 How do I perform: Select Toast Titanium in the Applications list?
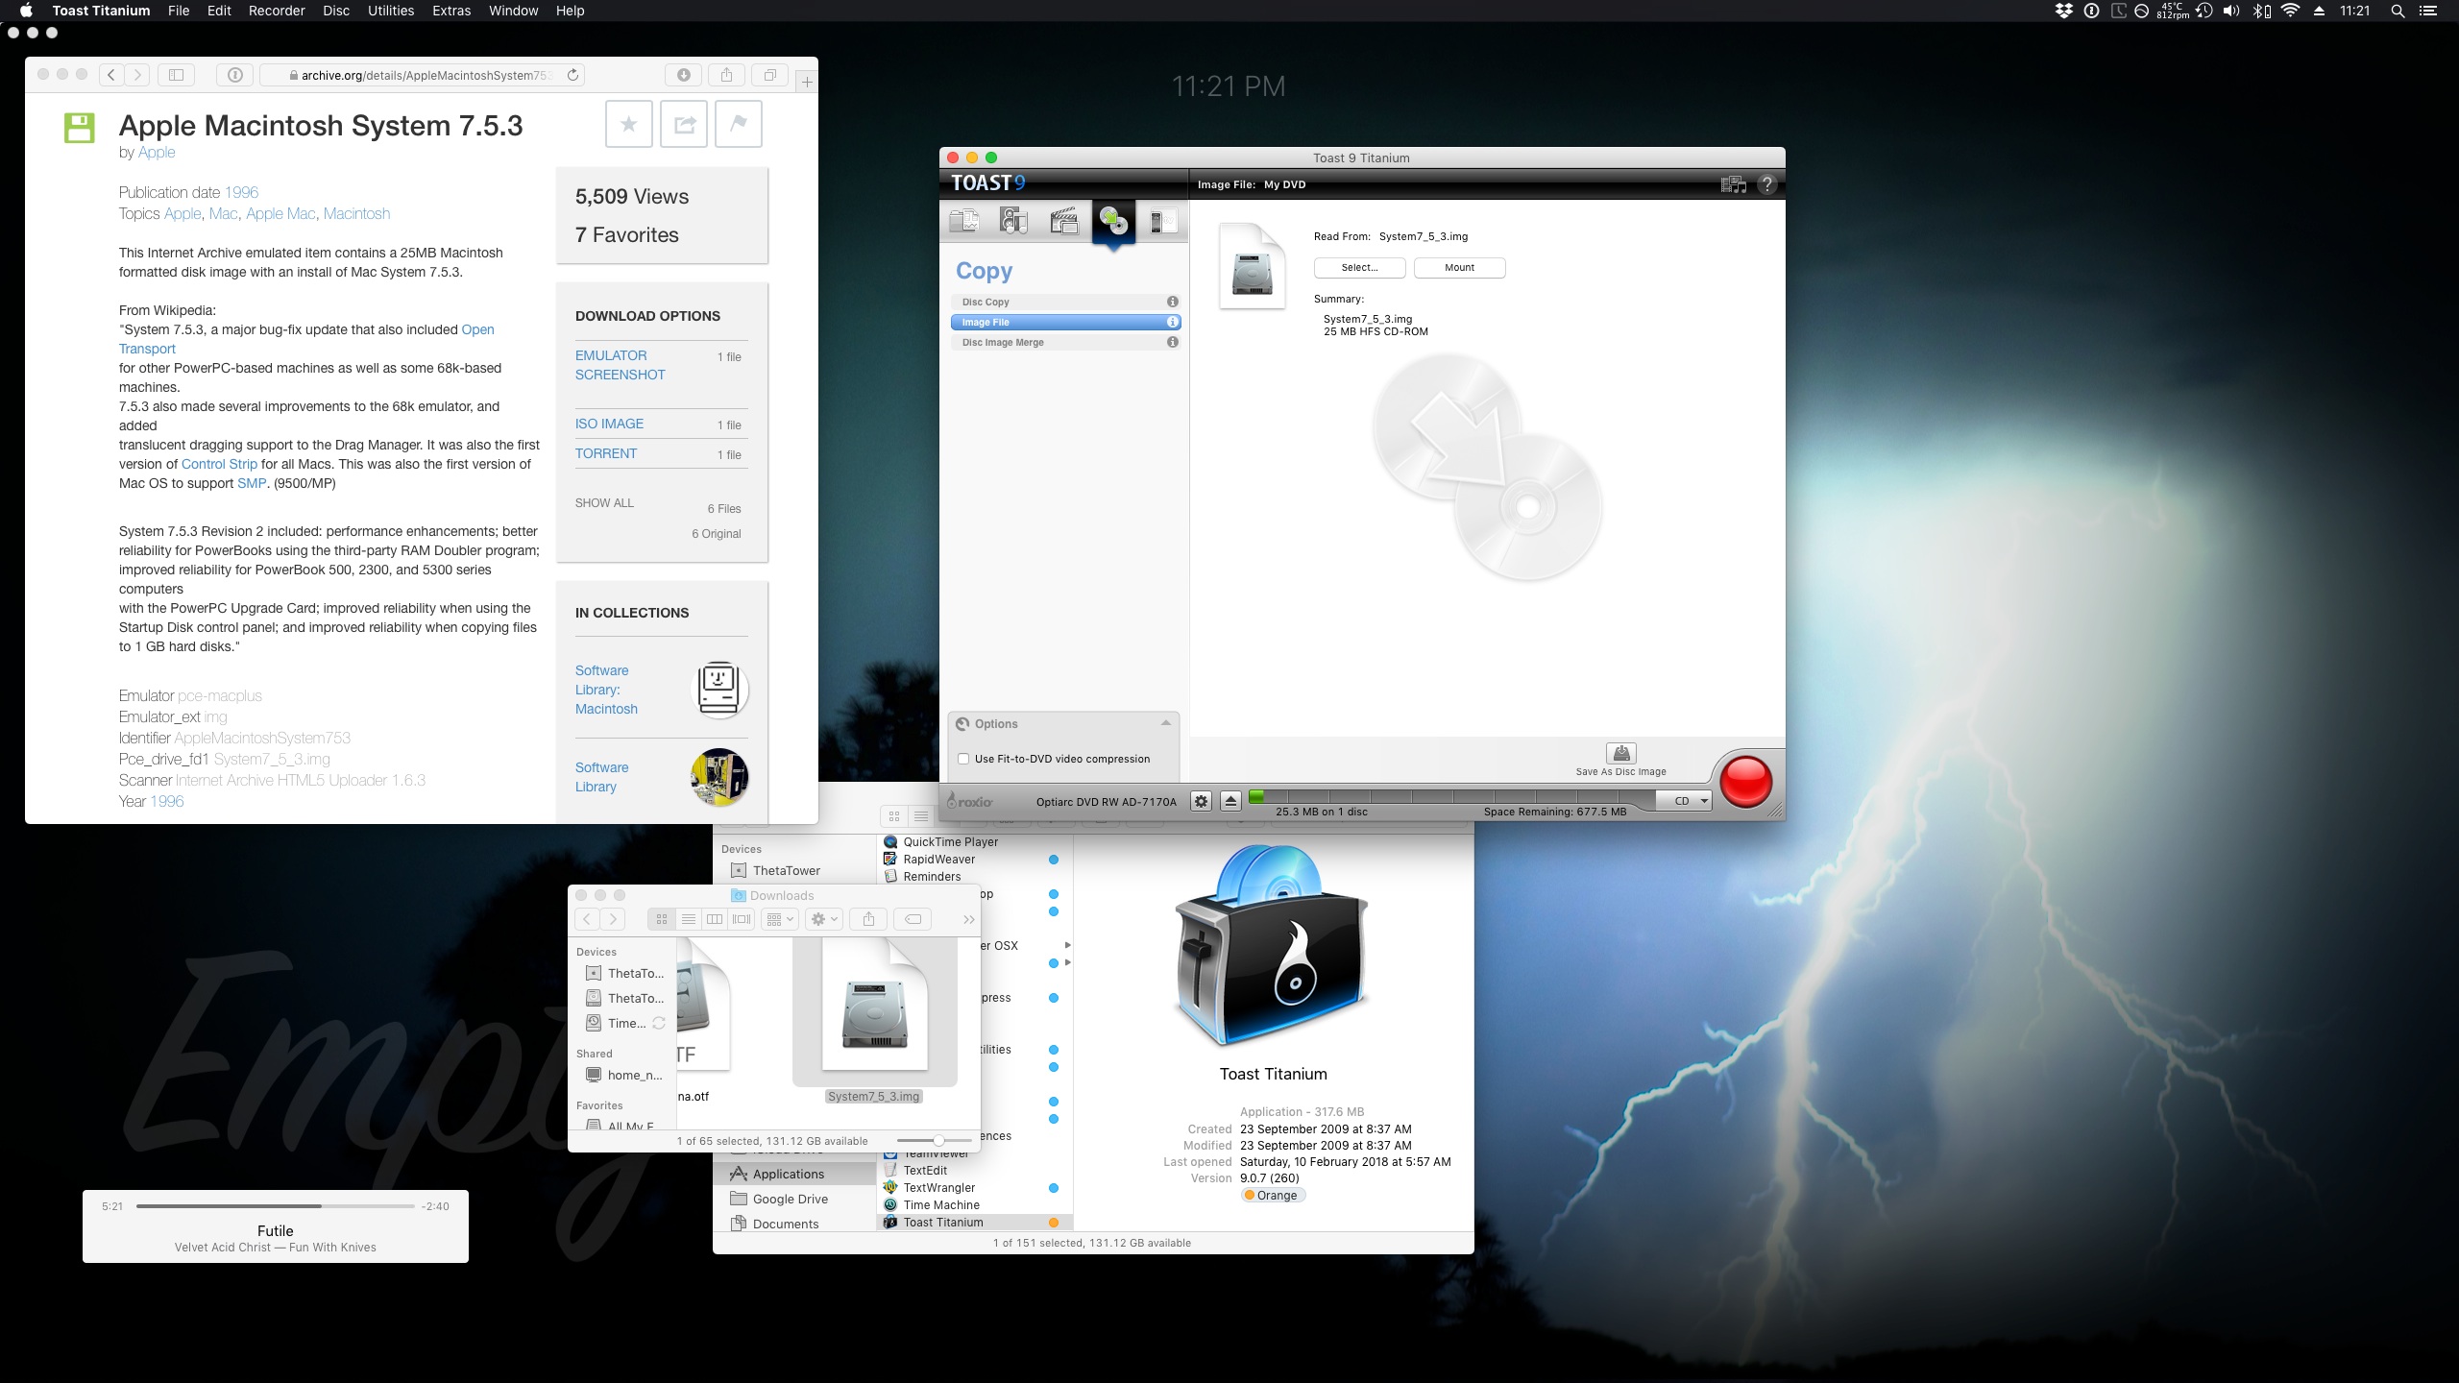coord(974,1222)
